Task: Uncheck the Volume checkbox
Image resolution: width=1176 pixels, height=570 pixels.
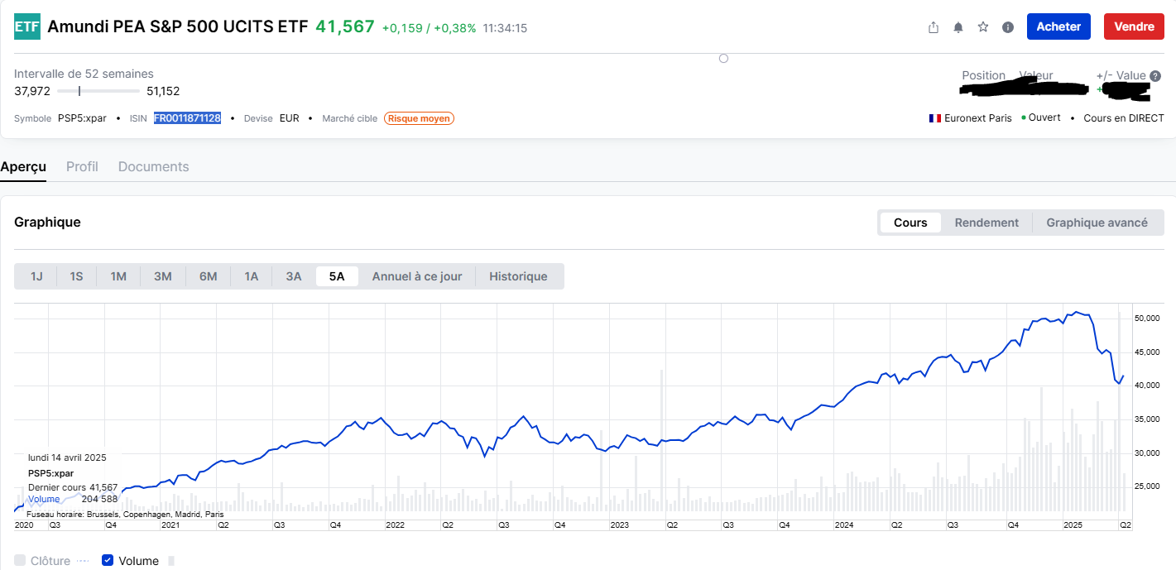Action: click(108, 560)
